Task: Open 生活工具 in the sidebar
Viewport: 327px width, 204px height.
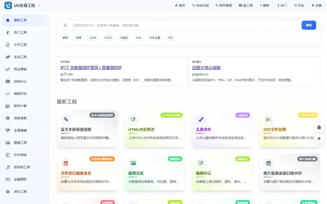Action: [25, 57]
